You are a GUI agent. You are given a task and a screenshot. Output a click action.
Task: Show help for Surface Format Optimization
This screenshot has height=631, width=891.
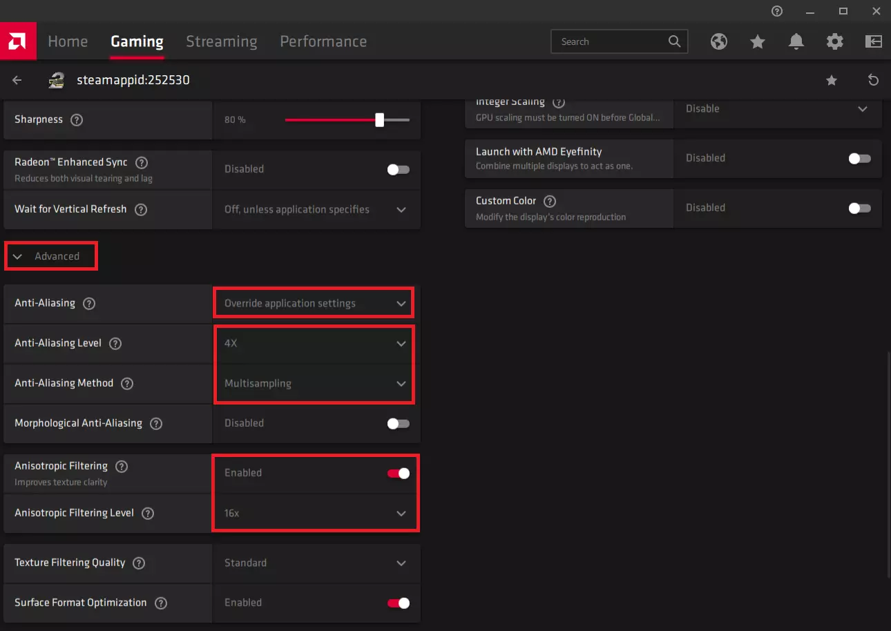(x=161, y=603)
